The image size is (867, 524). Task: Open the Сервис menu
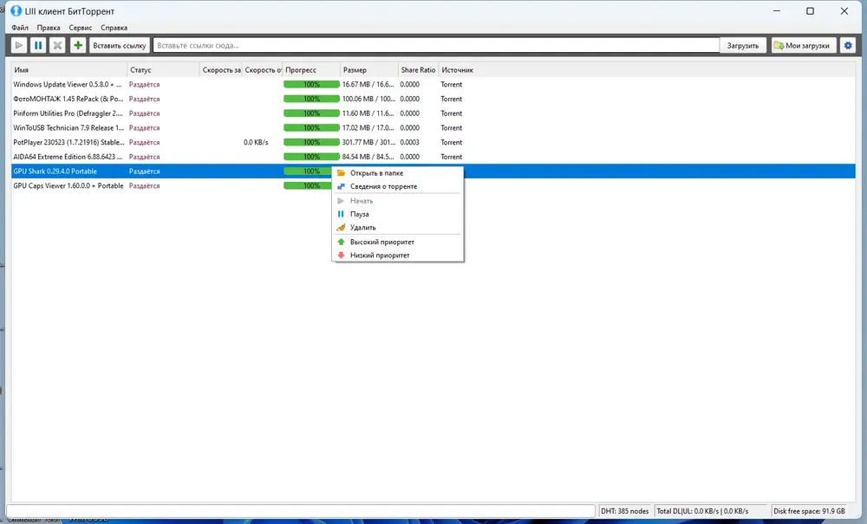point(80,28)
